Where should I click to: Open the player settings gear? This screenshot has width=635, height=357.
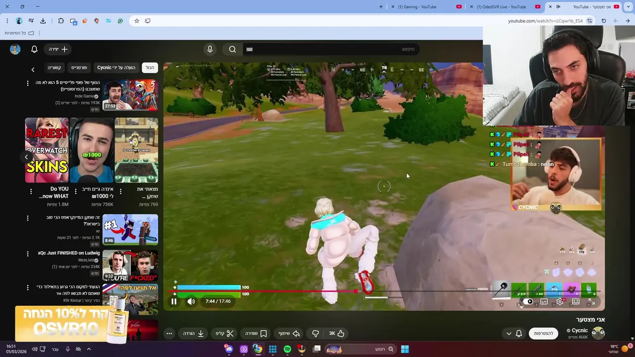pos(560,301)
